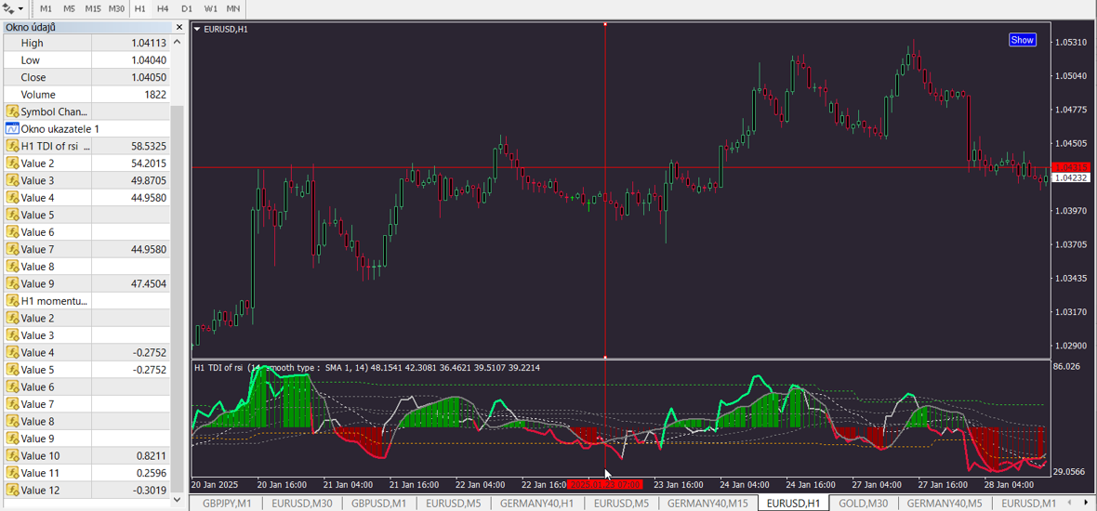Switch chart to MN monthly timeframe
1097x511 pixels.
pyautogui.click(x=233, y=9)
